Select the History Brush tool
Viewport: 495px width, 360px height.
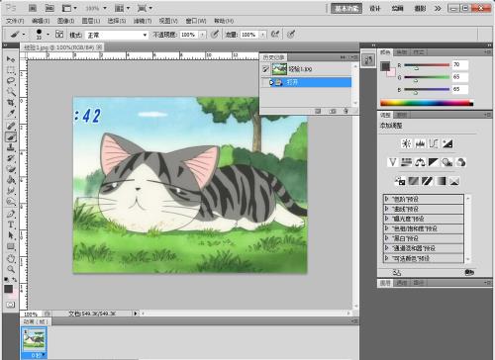11,158
